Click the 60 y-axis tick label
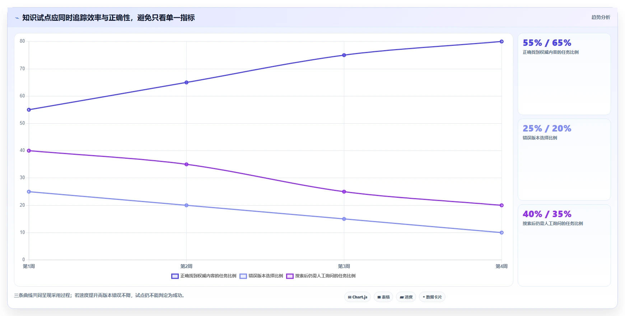The image size is (625, 316). coord(22,96)
